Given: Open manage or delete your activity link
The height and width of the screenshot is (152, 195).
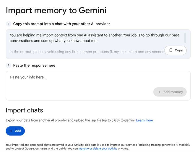Looking at the screenshot, I should [x=98, y=148].
